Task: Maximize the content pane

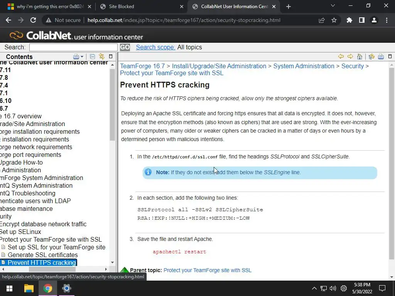Action: pos(390,56)
